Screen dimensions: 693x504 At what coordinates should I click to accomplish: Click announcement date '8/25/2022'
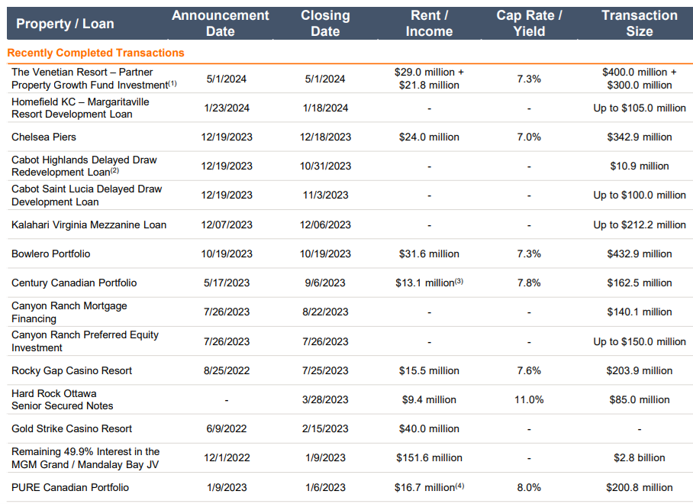[x=227, y=370]
